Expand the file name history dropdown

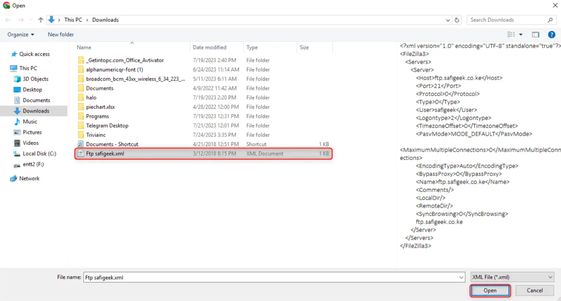pyautogui.click(x=461, y=277)
